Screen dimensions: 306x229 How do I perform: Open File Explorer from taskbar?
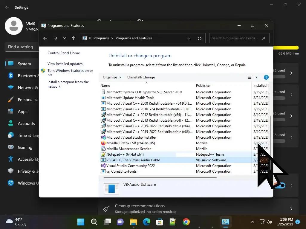tap(134, 222)
